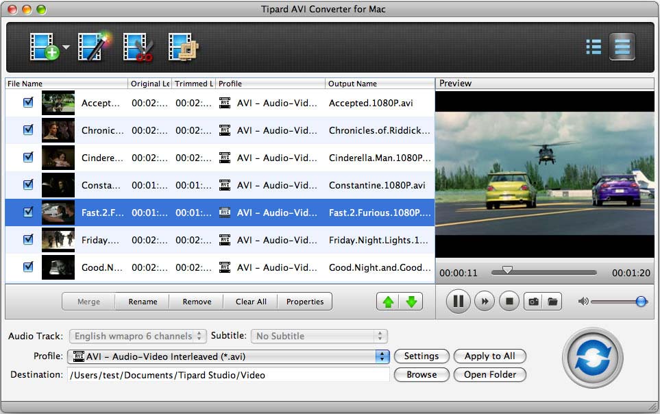
Task: Click the Destination path field
Action: point(228,375)
